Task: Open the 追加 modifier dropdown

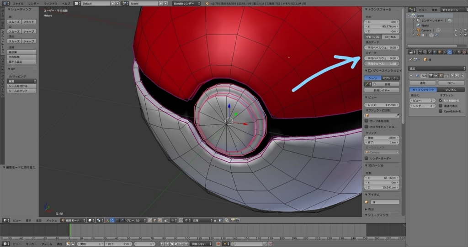Action: 436,68
